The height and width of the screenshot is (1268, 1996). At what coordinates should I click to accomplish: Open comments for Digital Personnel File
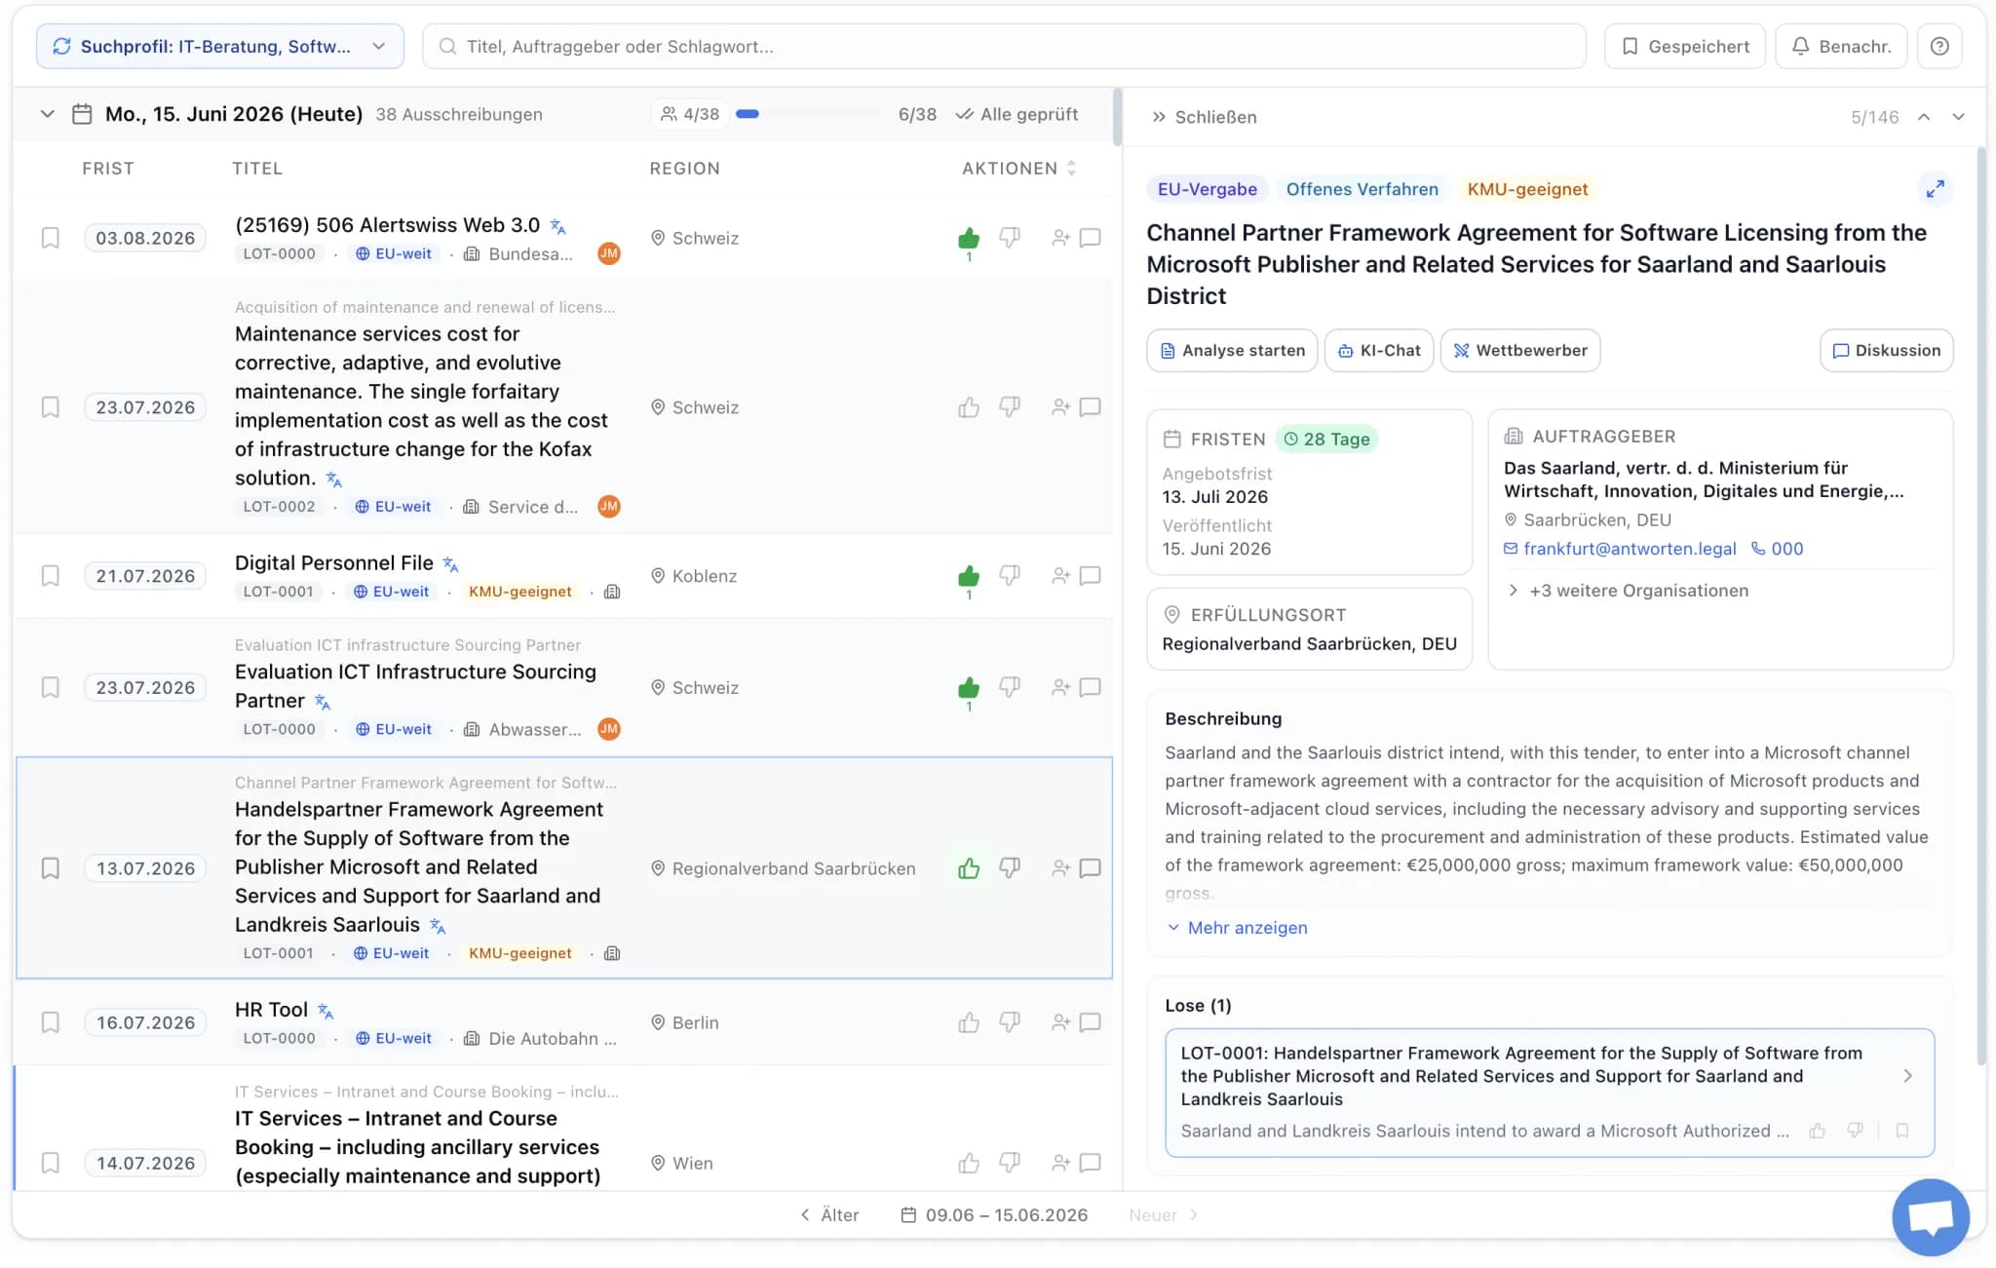click(x=1091, y=576)
